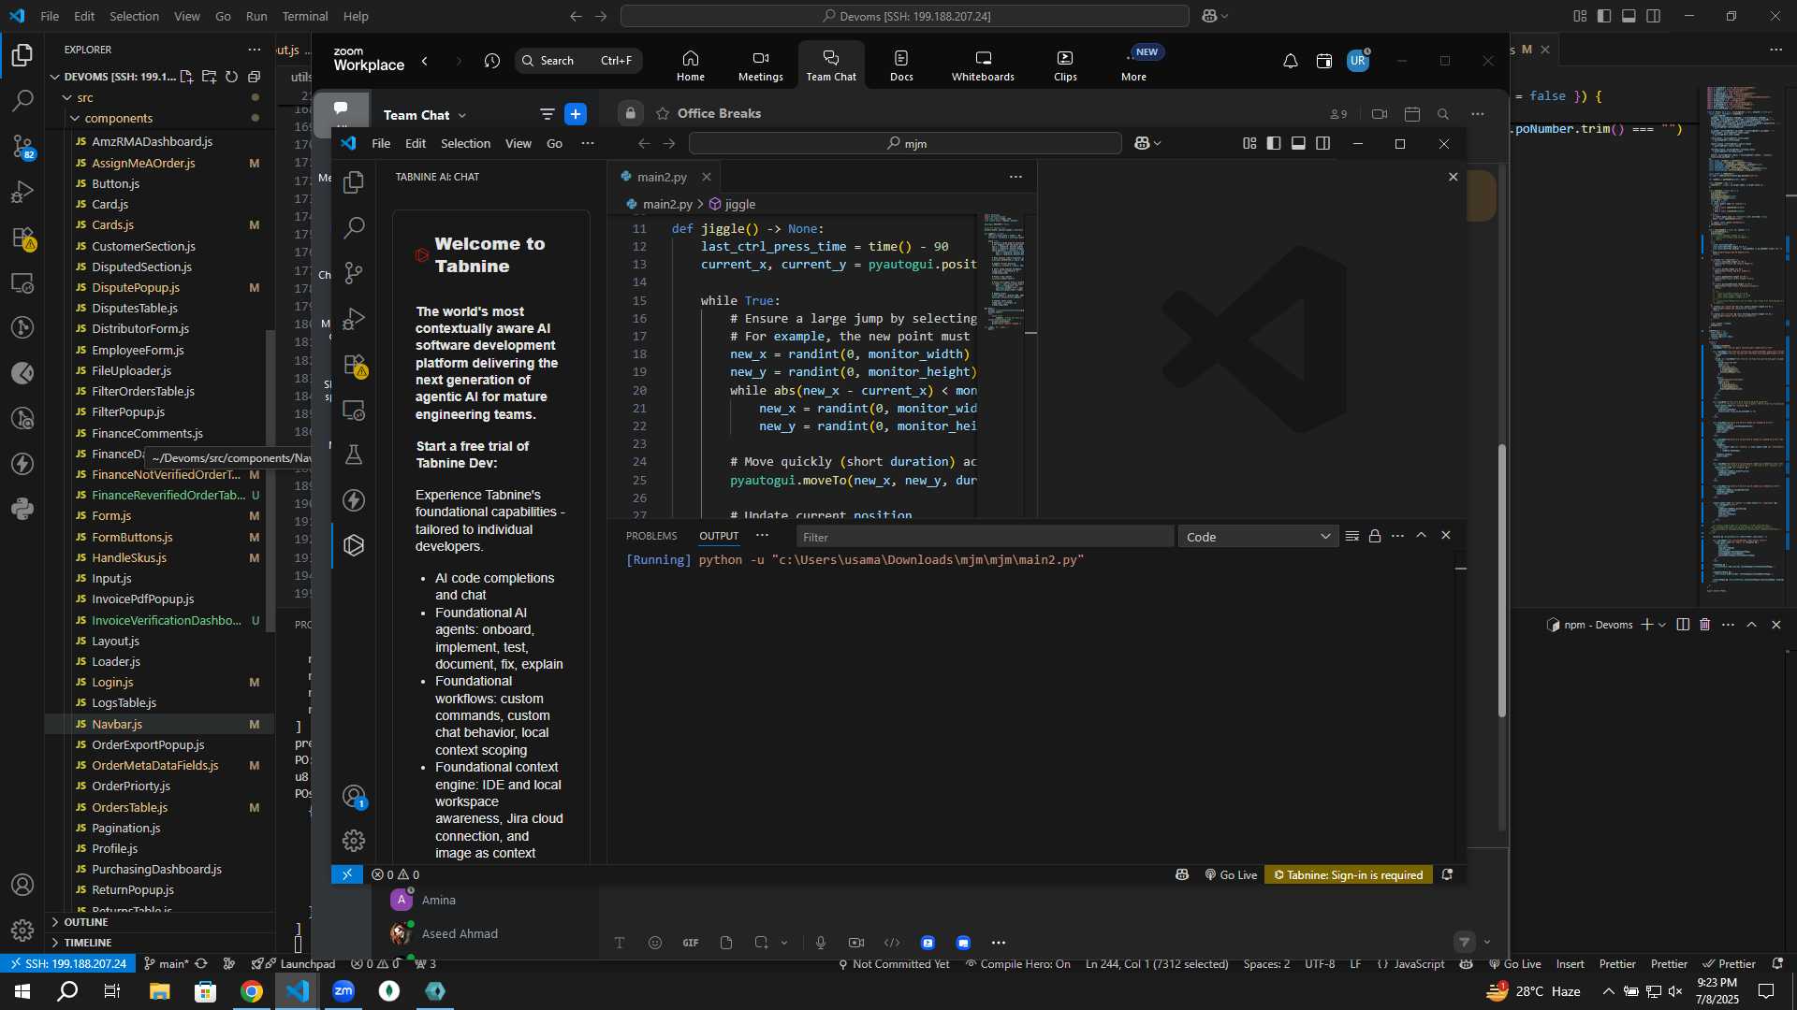Click Go Live in inner status bar
The width and height of the screenshot is (1797, 1010).
1231,874
